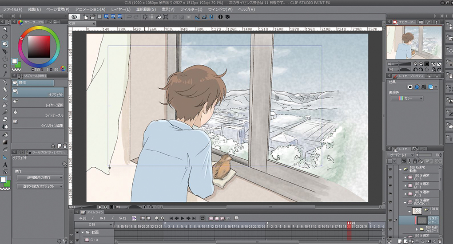Click the color wheel's saturation square

[x=40, y=45]
